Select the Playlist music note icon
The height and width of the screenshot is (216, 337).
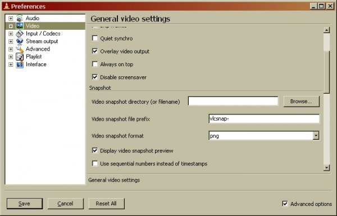click(20, 57)
